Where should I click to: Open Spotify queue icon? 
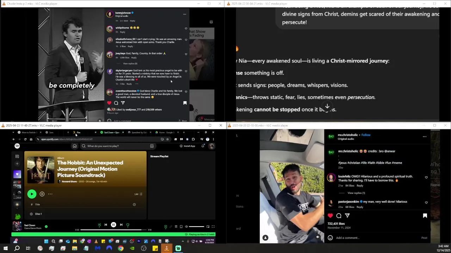click(176, 227)
